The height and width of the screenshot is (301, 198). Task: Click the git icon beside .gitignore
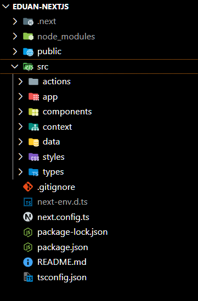(28, 187)
